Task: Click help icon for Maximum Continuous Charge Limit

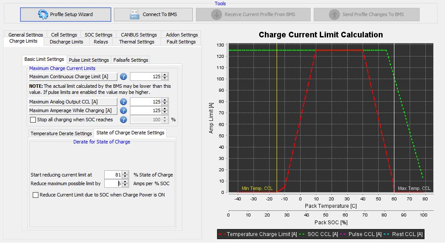Action: [123, 77]
